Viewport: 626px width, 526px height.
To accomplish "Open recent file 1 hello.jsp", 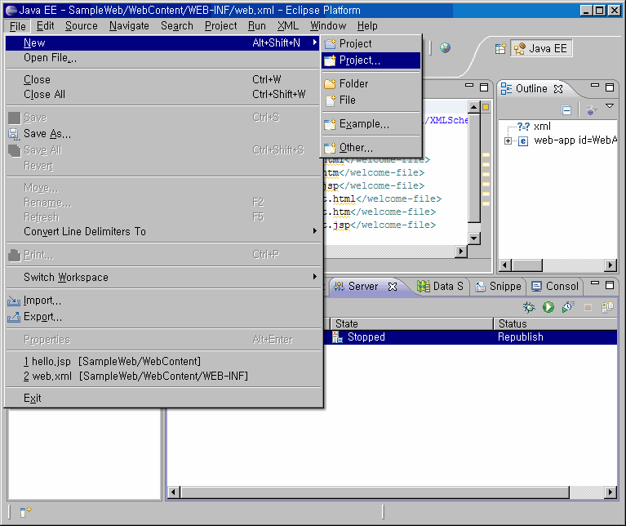I will click(x=112, y=361).
